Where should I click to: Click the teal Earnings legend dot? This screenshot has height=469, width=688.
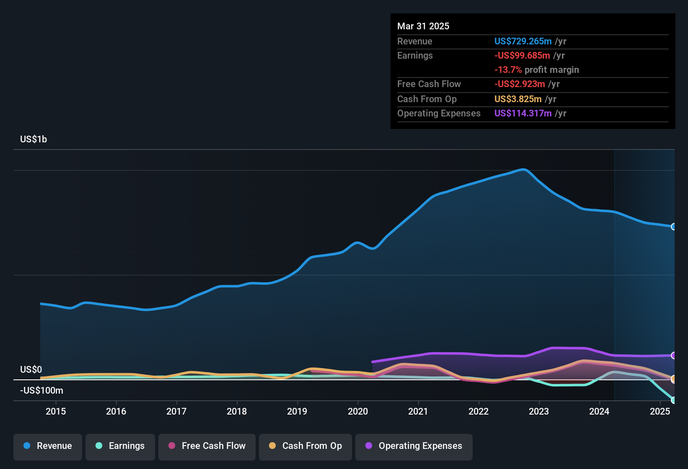click(99, 446)
